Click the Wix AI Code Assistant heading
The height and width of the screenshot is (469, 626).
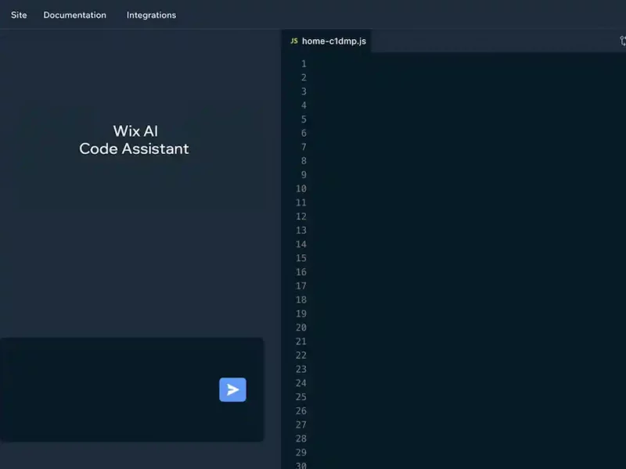click(134, 140)
